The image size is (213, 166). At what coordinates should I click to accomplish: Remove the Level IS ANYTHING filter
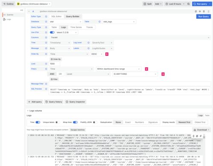tap(163, 74)
